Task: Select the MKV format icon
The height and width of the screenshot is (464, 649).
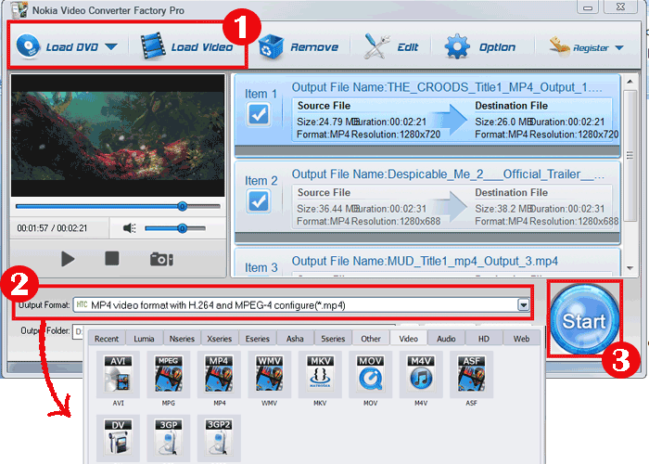Action: 320,375
